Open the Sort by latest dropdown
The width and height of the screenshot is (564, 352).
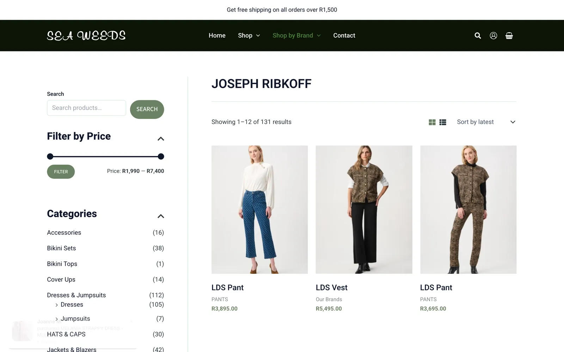coord(486,122)
